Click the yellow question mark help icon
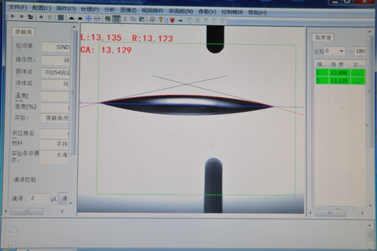The width and height of the screenshot is (377, 251). [x=161, y=20]
